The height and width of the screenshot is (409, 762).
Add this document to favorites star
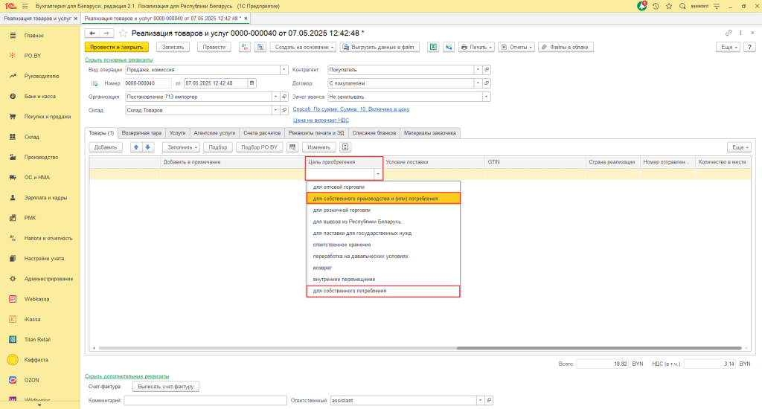click(x=123, y=33)
